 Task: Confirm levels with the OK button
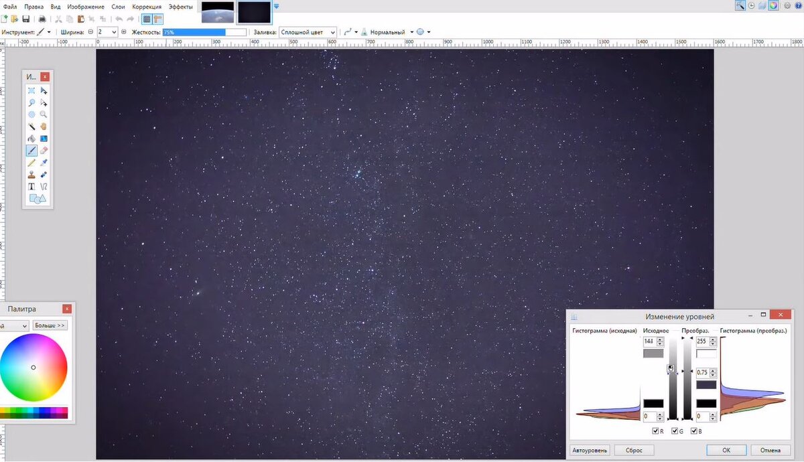pyautogui.click(x=726, y=450)
